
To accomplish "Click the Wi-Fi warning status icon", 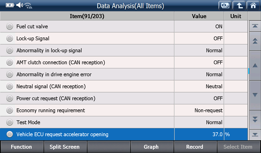I will pyautogui.click(x=28, y=6).
